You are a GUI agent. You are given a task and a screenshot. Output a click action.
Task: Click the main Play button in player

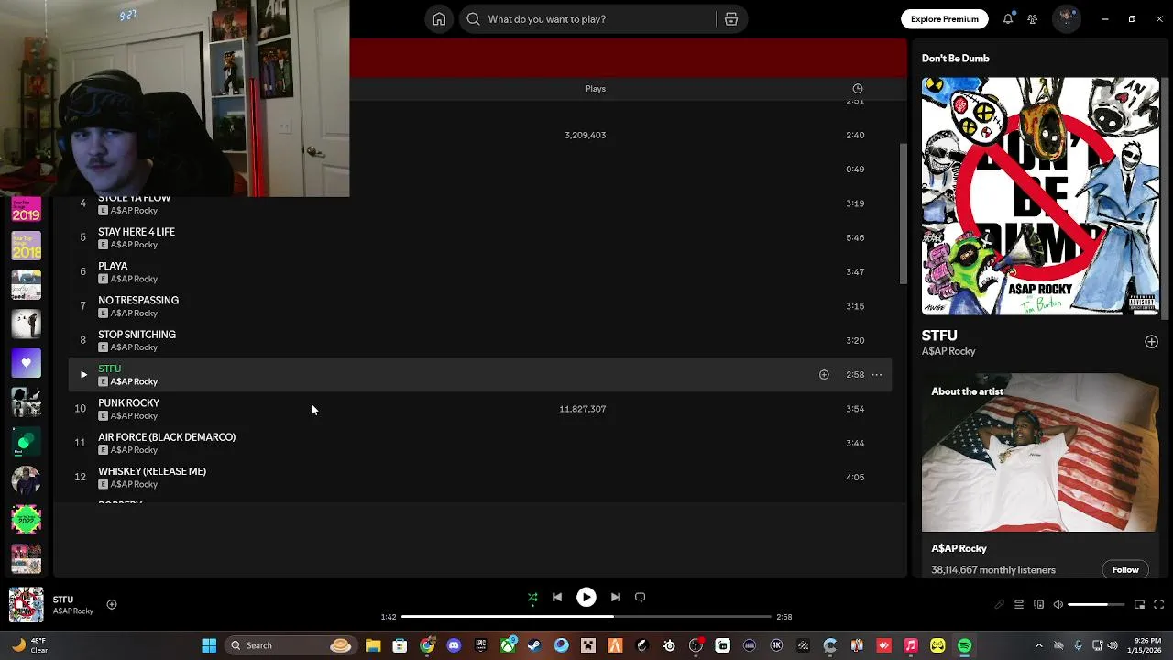pyautogui.click(x=586, y=598)
